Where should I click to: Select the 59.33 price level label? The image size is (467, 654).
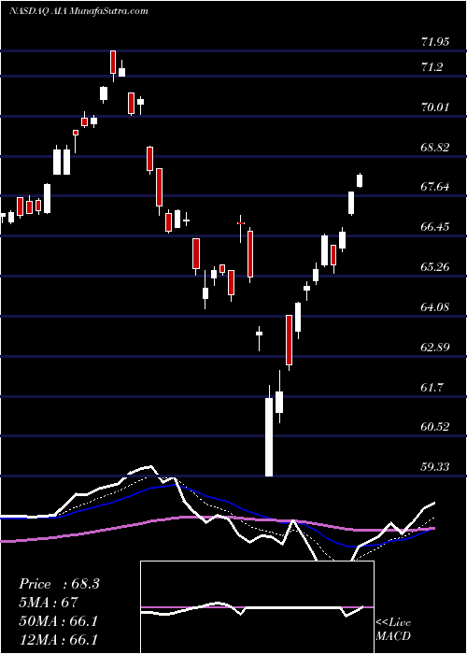tap(436, 467)
